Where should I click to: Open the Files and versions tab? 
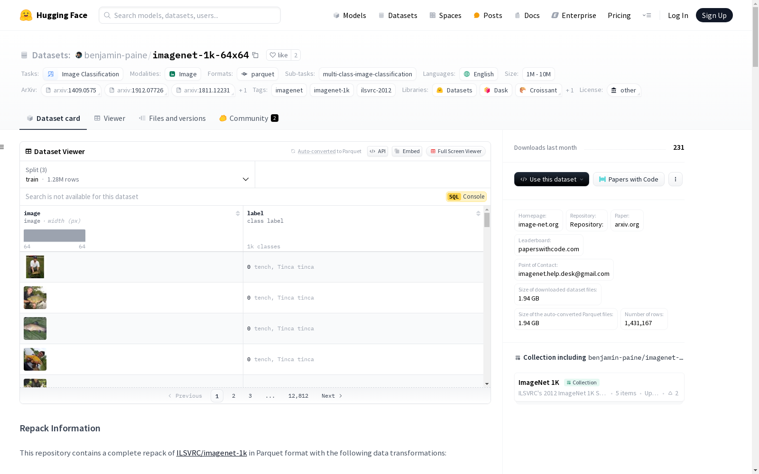tap(172, 118)
